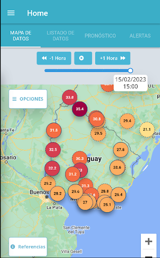Open the OPCIONES panel
The width and height of the screenshot is (160, 258).
pyautogui.click(x=28, y=99)
